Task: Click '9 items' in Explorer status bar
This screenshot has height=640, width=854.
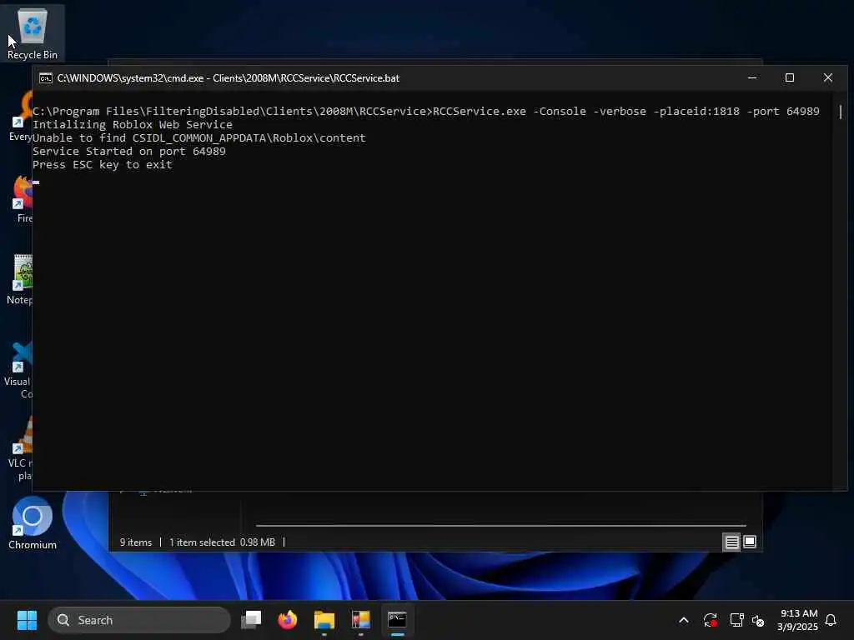Action: (x=136, y=542)
